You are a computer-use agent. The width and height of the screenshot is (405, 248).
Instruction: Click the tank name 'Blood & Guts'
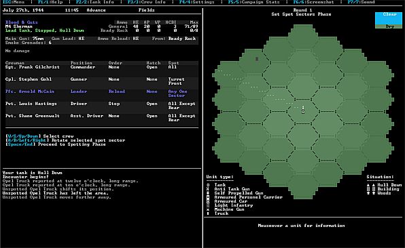pyautogui.click(x=22, y=22)
